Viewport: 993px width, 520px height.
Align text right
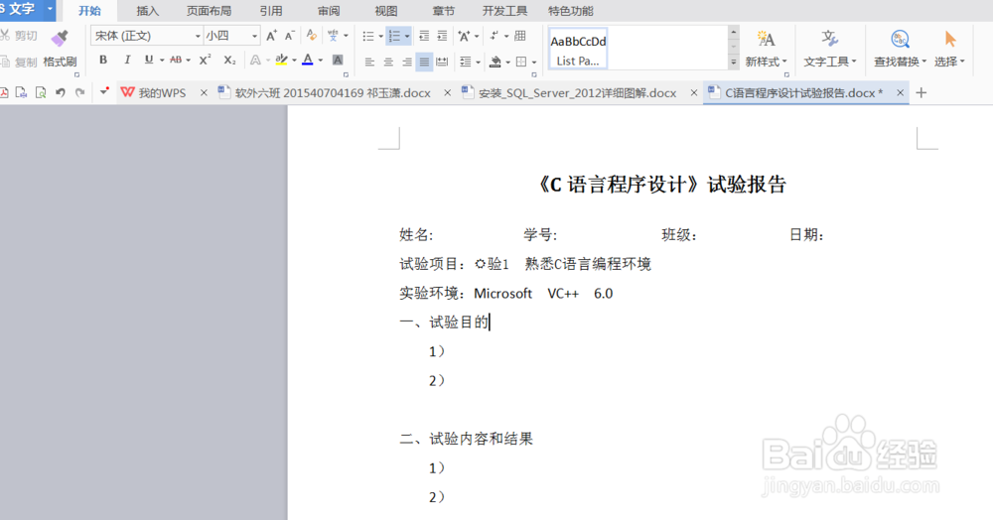(406, 62)
